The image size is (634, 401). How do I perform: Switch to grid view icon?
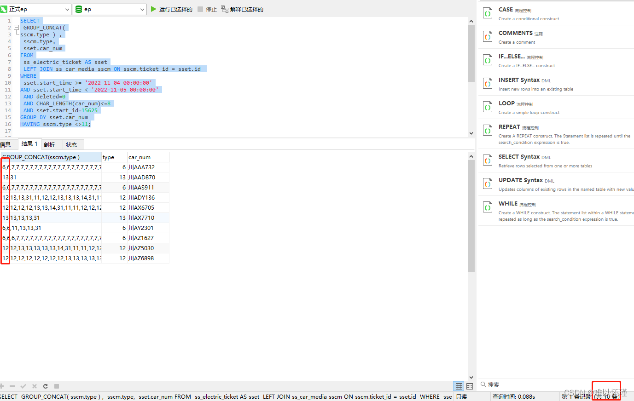459,386
